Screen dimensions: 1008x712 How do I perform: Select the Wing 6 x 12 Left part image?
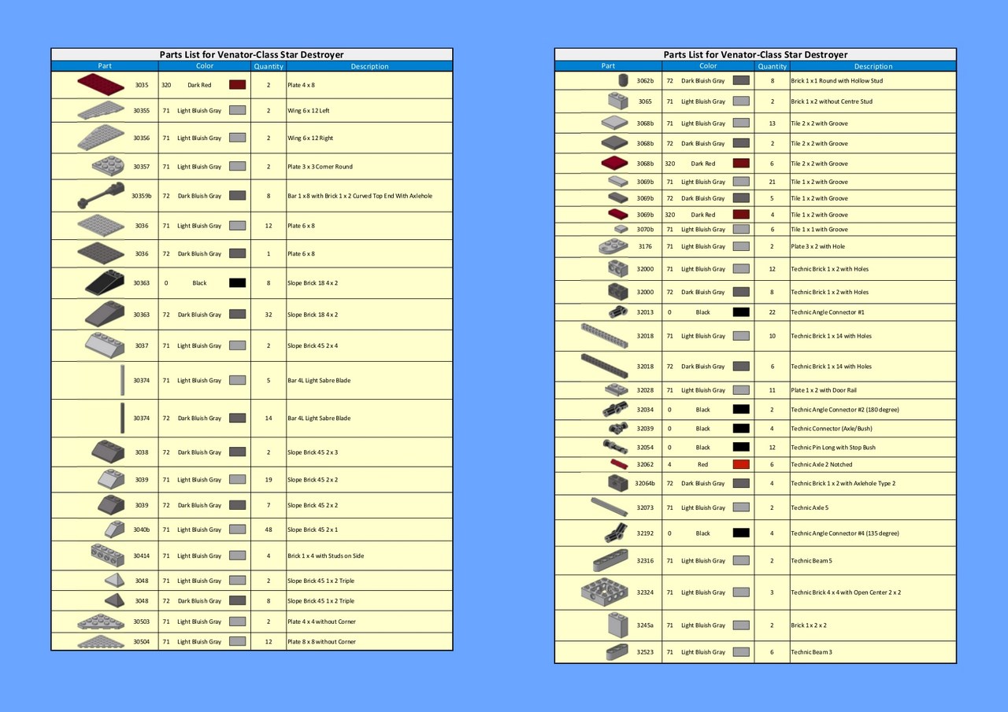tap(101, 111)
